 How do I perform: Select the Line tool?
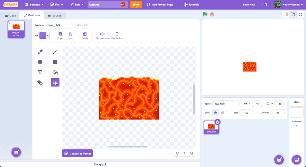pyautogui.click(x=55, y=52)
